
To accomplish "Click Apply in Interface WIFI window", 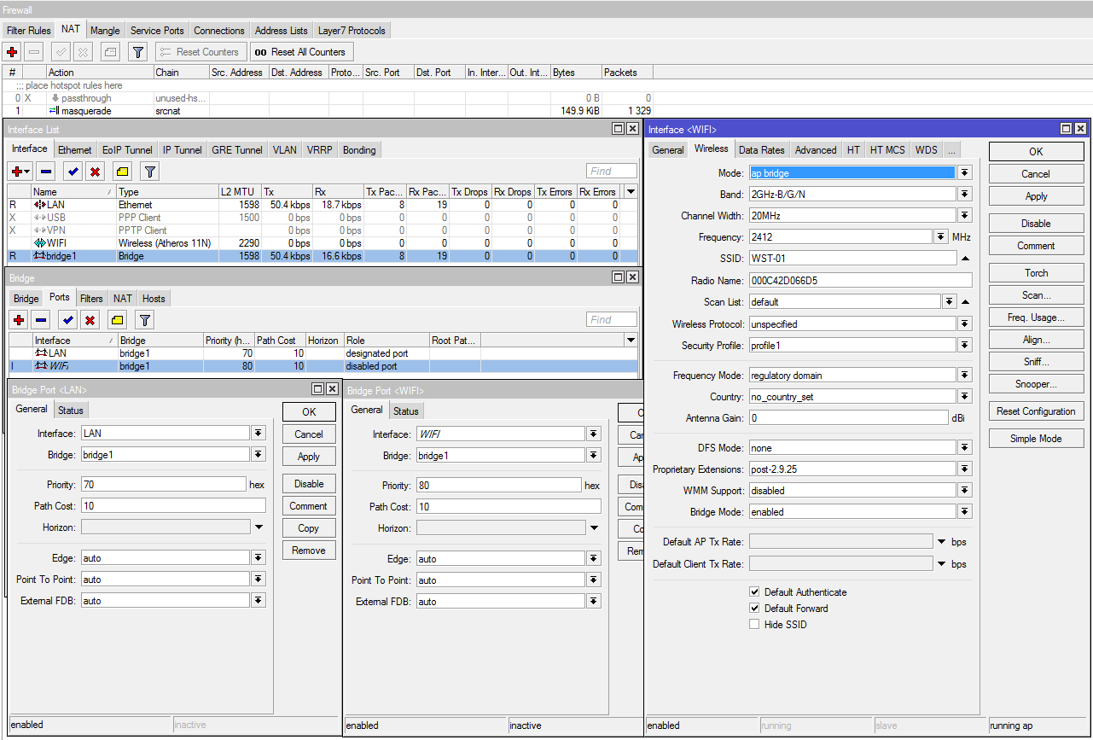I will (1036, 195).
